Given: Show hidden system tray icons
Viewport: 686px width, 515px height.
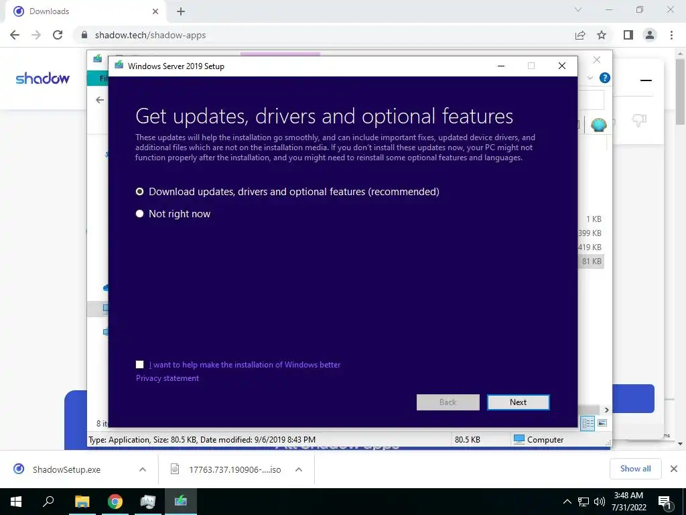Looking at the screenshot, I should point(567,502).
